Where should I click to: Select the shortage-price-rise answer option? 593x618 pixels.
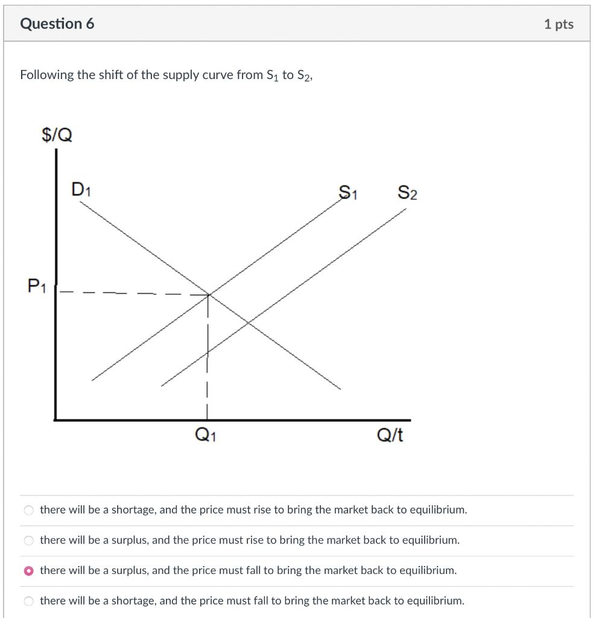click(x=28, y=509)
